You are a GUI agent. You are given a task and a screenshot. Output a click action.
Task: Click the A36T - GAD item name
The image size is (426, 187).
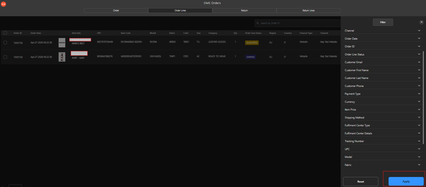coord(78,57)
